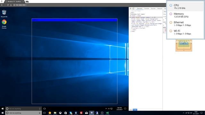Select the body breadcrumb in DevTools
The height and width of the screenshot is (115, 205).
tap(135, 110)
